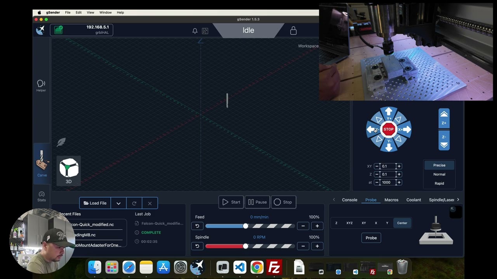Increase the jog feed rate value

[399, 183]
